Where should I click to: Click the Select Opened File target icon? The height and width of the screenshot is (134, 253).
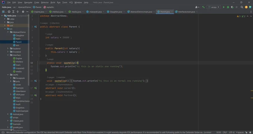tap(9, 12)
